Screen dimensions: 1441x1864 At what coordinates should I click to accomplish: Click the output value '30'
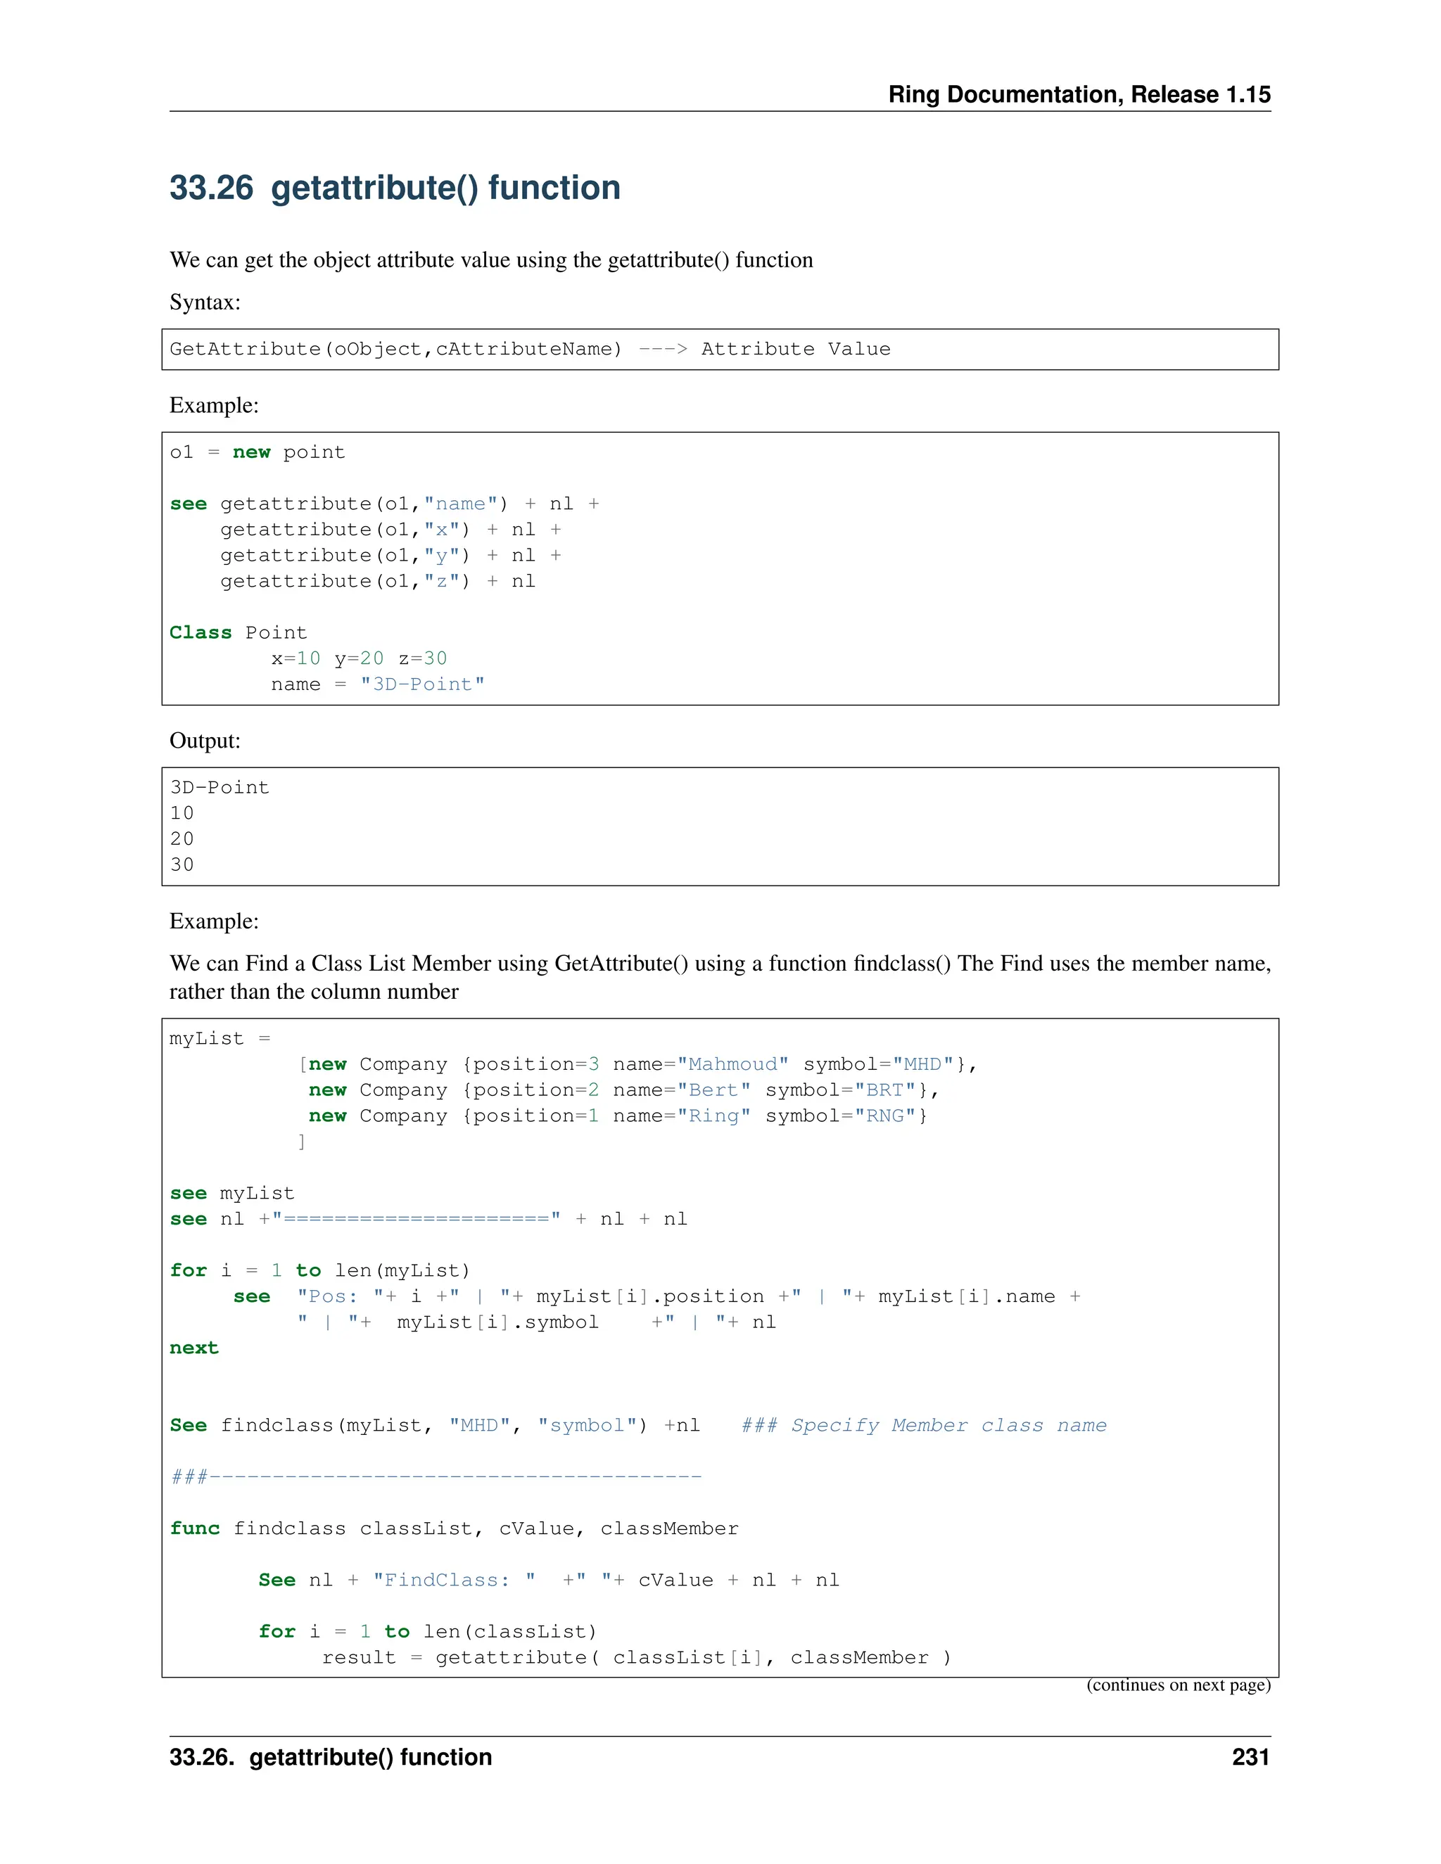tap(182, 864)
